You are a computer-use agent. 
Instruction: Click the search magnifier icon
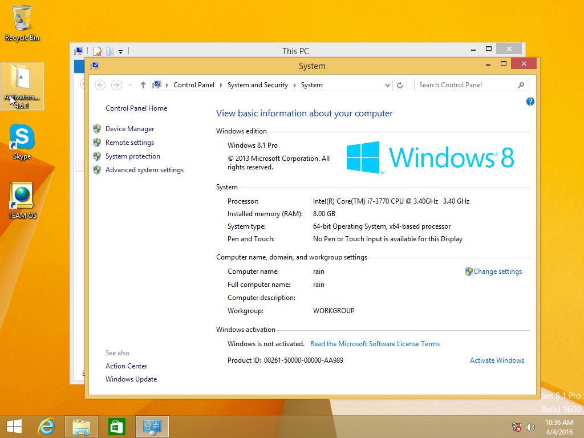click(x=521, y=85)
